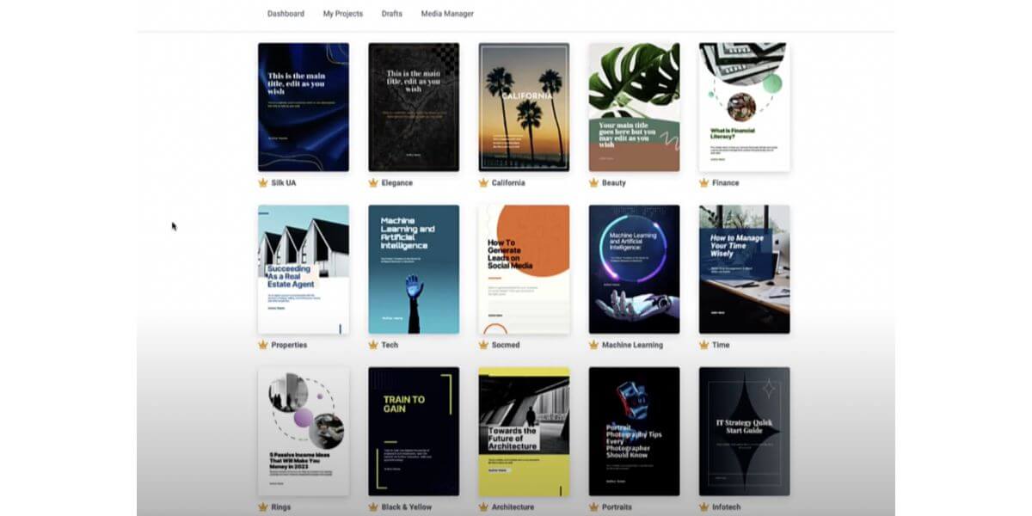The width and height of the screenshot is (1032, 516).
Task: Click the crown badge next to Architecture
Action: 482,507
